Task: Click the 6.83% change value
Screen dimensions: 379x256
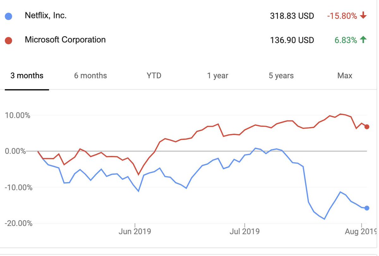Action: pos(346,40)
